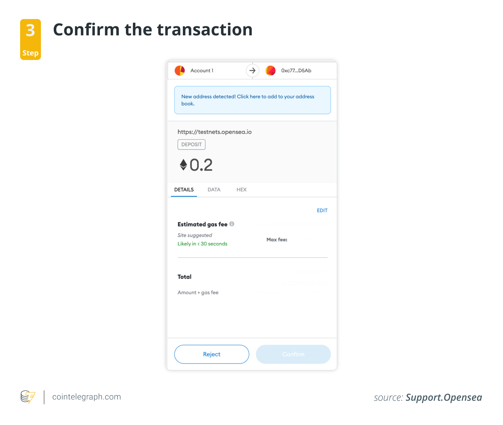
Task: Click the recipient 0xc77...D5Ab avatar icon
Action: (271, 70)
